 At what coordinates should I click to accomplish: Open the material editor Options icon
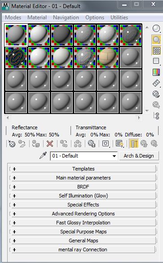click(156, 94)
